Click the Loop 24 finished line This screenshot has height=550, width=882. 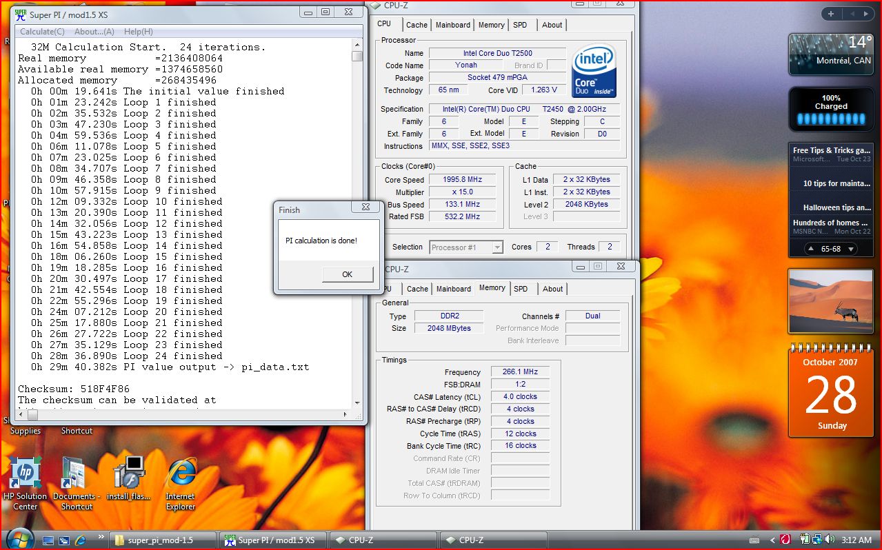127,356
